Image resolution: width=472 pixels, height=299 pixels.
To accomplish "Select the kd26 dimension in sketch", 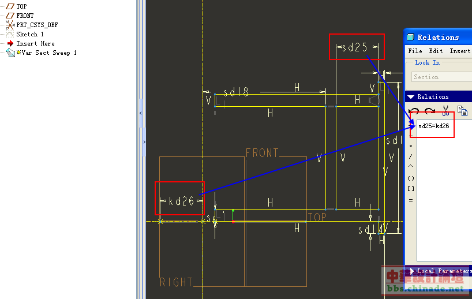I will click(x=181, y=201).
